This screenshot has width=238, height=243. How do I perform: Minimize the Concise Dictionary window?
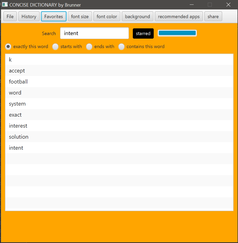pos(192,5)
